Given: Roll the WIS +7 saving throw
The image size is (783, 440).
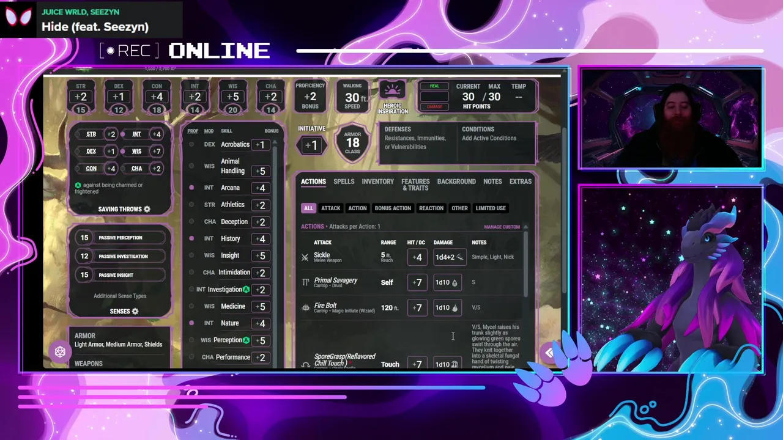Looking at the screenshot, I should (157, 151).
